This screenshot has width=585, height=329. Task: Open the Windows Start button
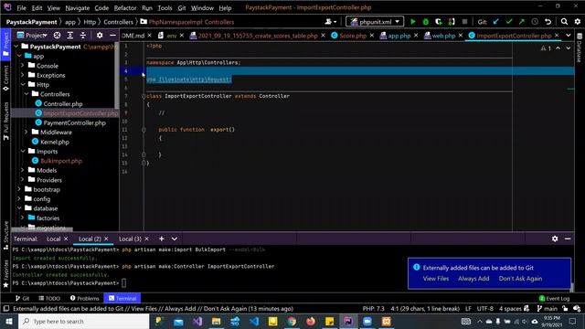point(9,321)
